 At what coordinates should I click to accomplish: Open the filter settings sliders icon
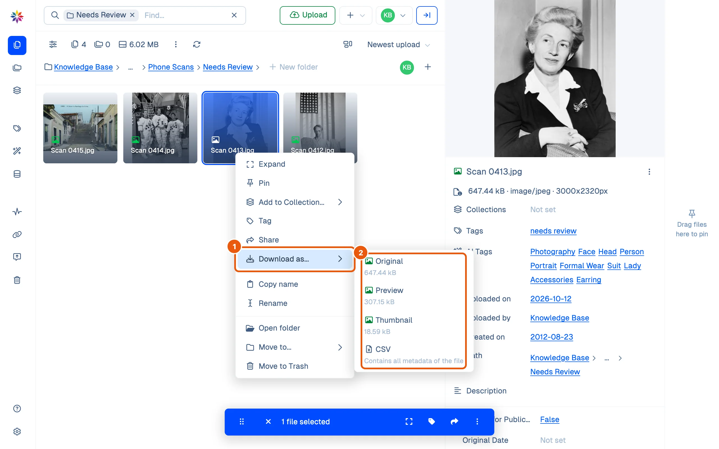click(x=53, y=45)
